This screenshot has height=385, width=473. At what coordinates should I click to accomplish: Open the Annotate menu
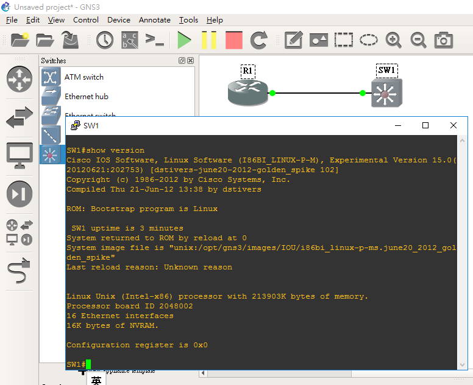pyautogui.click(x=154, y=20)
